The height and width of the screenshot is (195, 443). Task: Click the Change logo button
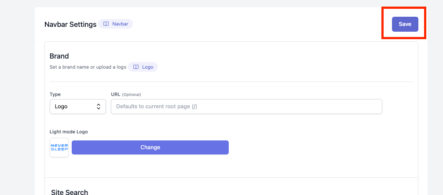pyautogui.click(x=150, y=147)
